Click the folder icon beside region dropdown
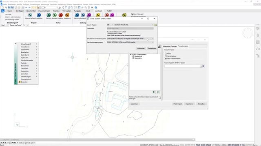Viewport: 261px width, 146px height. click(x=155, y=25)
